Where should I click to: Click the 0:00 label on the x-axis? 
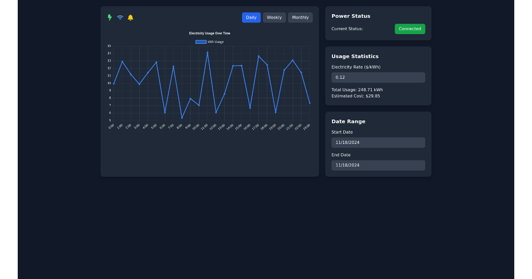(112, 125)
